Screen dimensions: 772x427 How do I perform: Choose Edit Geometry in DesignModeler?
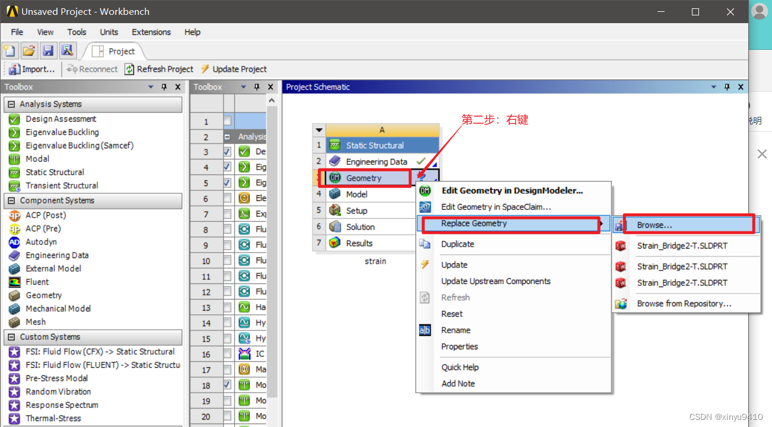[x=512, y=191]
